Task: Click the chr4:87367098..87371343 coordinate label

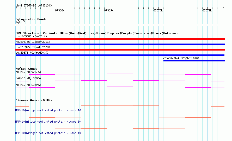Action: (x=34, y=6)
